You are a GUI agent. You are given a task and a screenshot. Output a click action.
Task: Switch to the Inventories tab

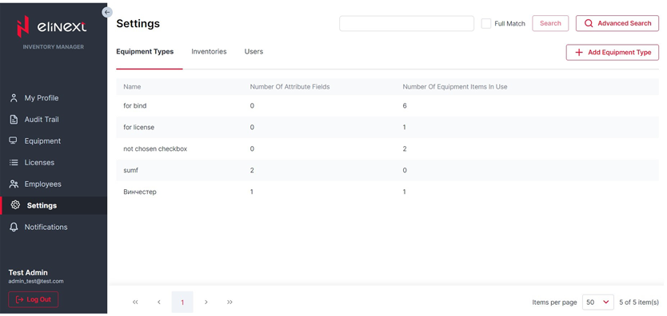click(x=209, y=52)
